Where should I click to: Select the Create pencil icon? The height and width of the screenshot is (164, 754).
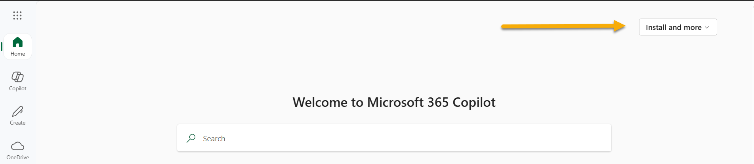coord(17,111)
